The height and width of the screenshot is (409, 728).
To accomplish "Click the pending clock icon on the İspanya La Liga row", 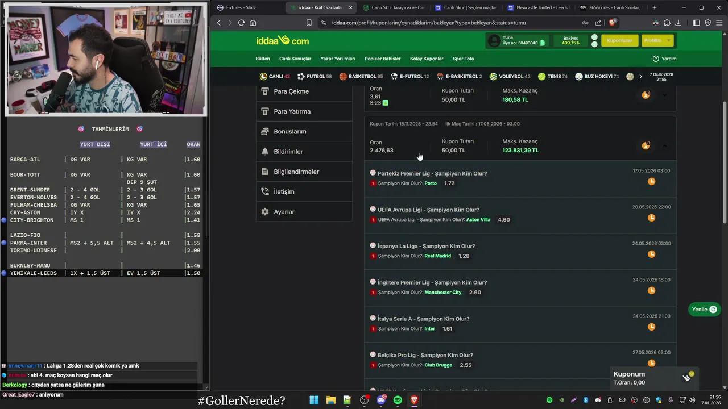I will coord(652,254).
